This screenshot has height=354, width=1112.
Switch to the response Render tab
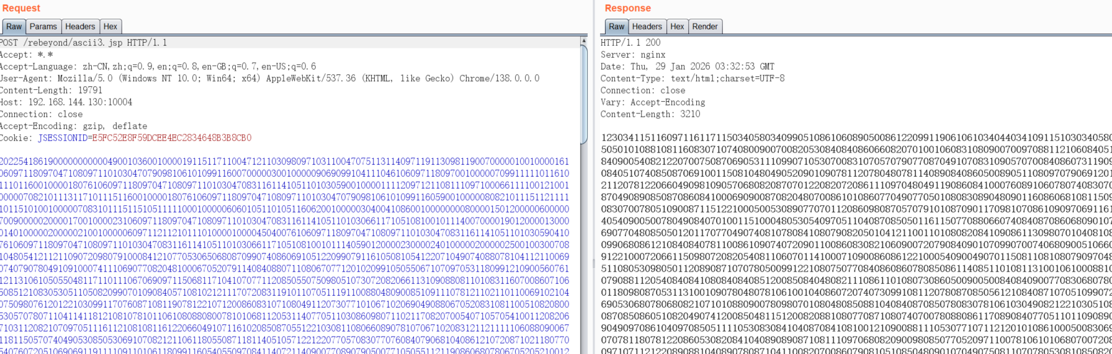click(x=704, y=27)
